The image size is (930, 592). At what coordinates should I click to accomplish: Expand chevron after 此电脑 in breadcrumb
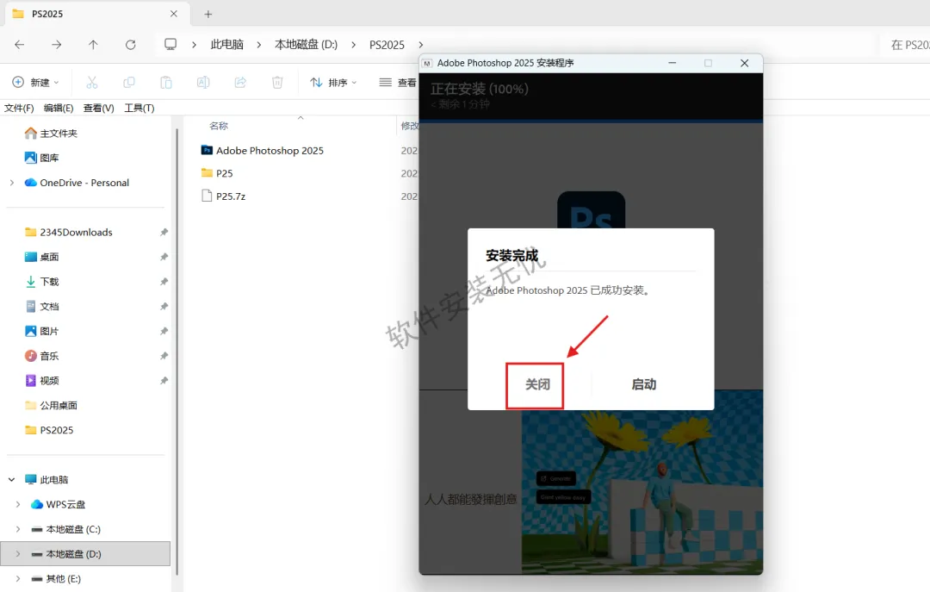tap(259, 45)
